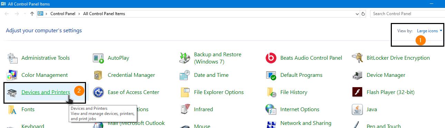Click the Back arrow navigation button
This screenshot has height=128, width=445.
click(x=7, y=14)
